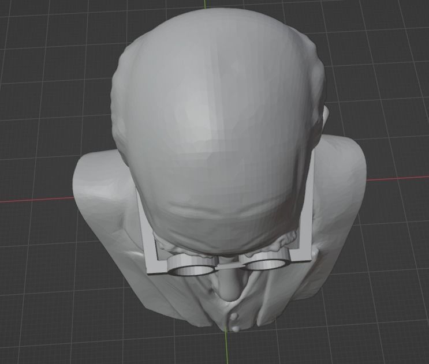Click the bridge connecting the two lenses
The image size is (429, 364).
[x=229, y=266]
